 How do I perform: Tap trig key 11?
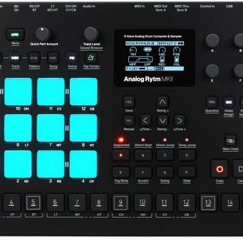165,202
